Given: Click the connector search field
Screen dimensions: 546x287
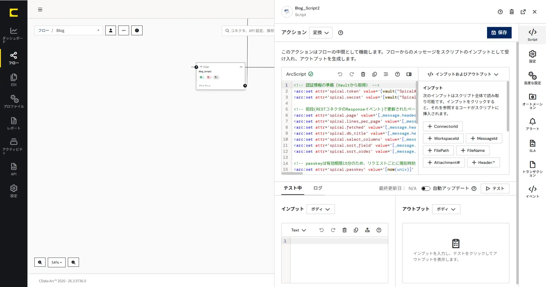Looking at the screenshot, I should click(x=248, y=31).
